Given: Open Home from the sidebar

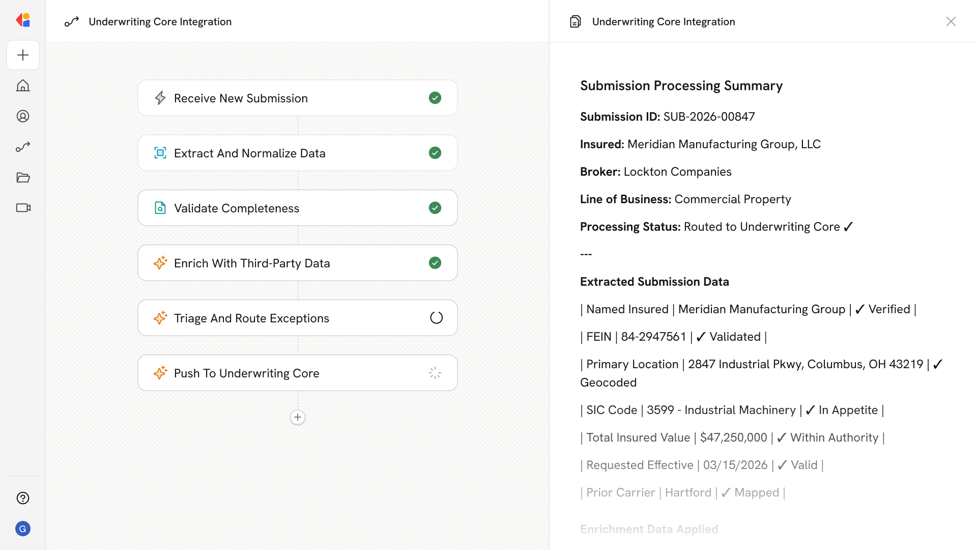Looking at the screenshot, I should 23,86.
